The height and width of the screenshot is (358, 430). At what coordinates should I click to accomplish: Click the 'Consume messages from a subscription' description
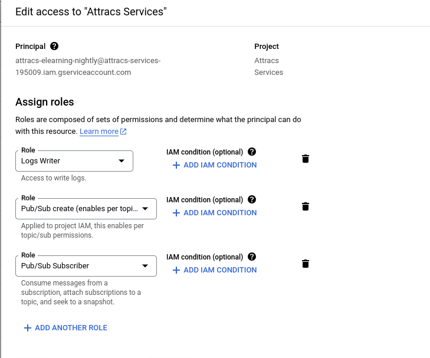coord(81,293)
